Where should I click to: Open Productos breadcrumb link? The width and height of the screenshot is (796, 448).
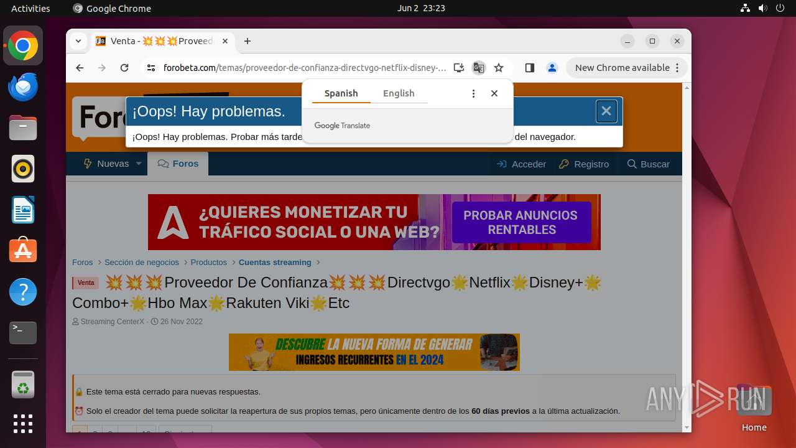click(x=209, y=263)
